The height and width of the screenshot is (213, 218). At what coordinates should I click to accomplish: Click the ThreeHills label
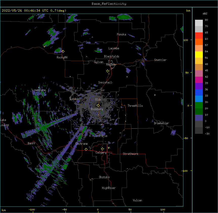pyautogui.click(x=135, y=106)
